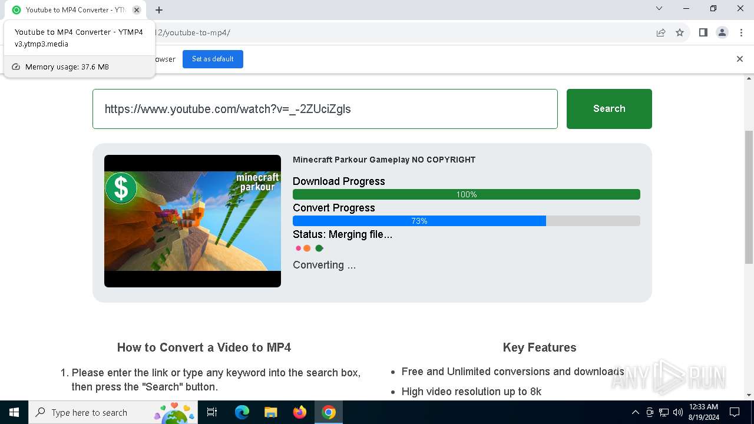Launch Microsoft Edge from the taskbar

[x=242, y=412]
